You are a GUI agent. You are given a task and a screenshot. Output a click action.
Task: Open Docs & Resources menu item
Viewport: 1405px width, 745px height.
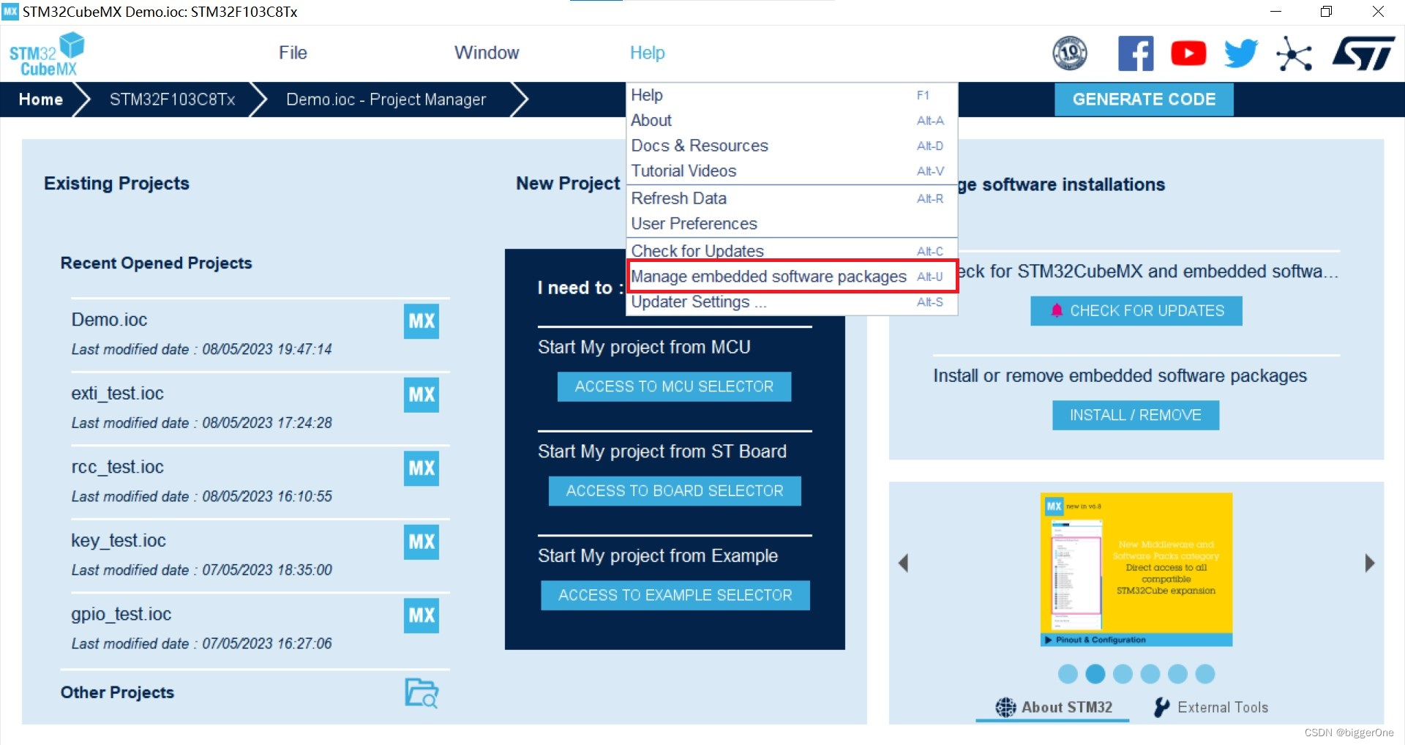(x=792, y=146)
